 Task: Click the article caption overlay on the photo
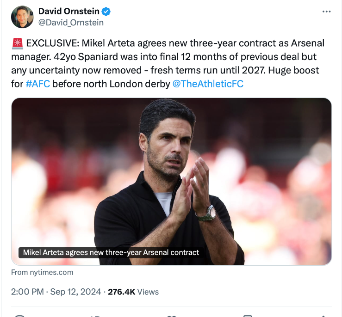point(111,252)
